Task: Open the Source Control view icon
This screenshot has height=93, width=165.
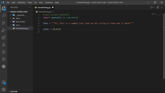Action: point(4,23)
